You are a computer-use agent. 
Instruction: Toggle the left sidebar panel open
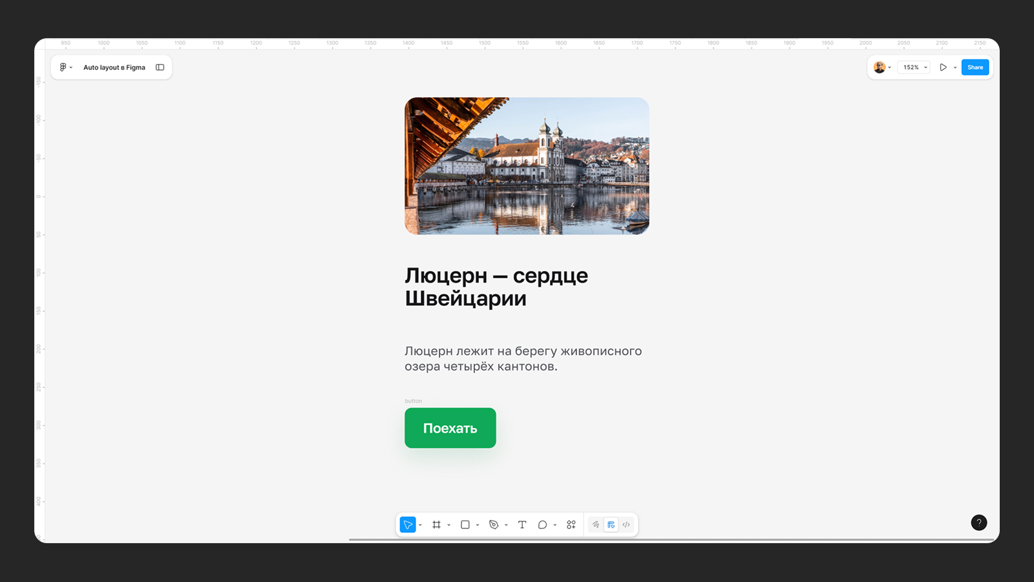click(x=160, y=67)
